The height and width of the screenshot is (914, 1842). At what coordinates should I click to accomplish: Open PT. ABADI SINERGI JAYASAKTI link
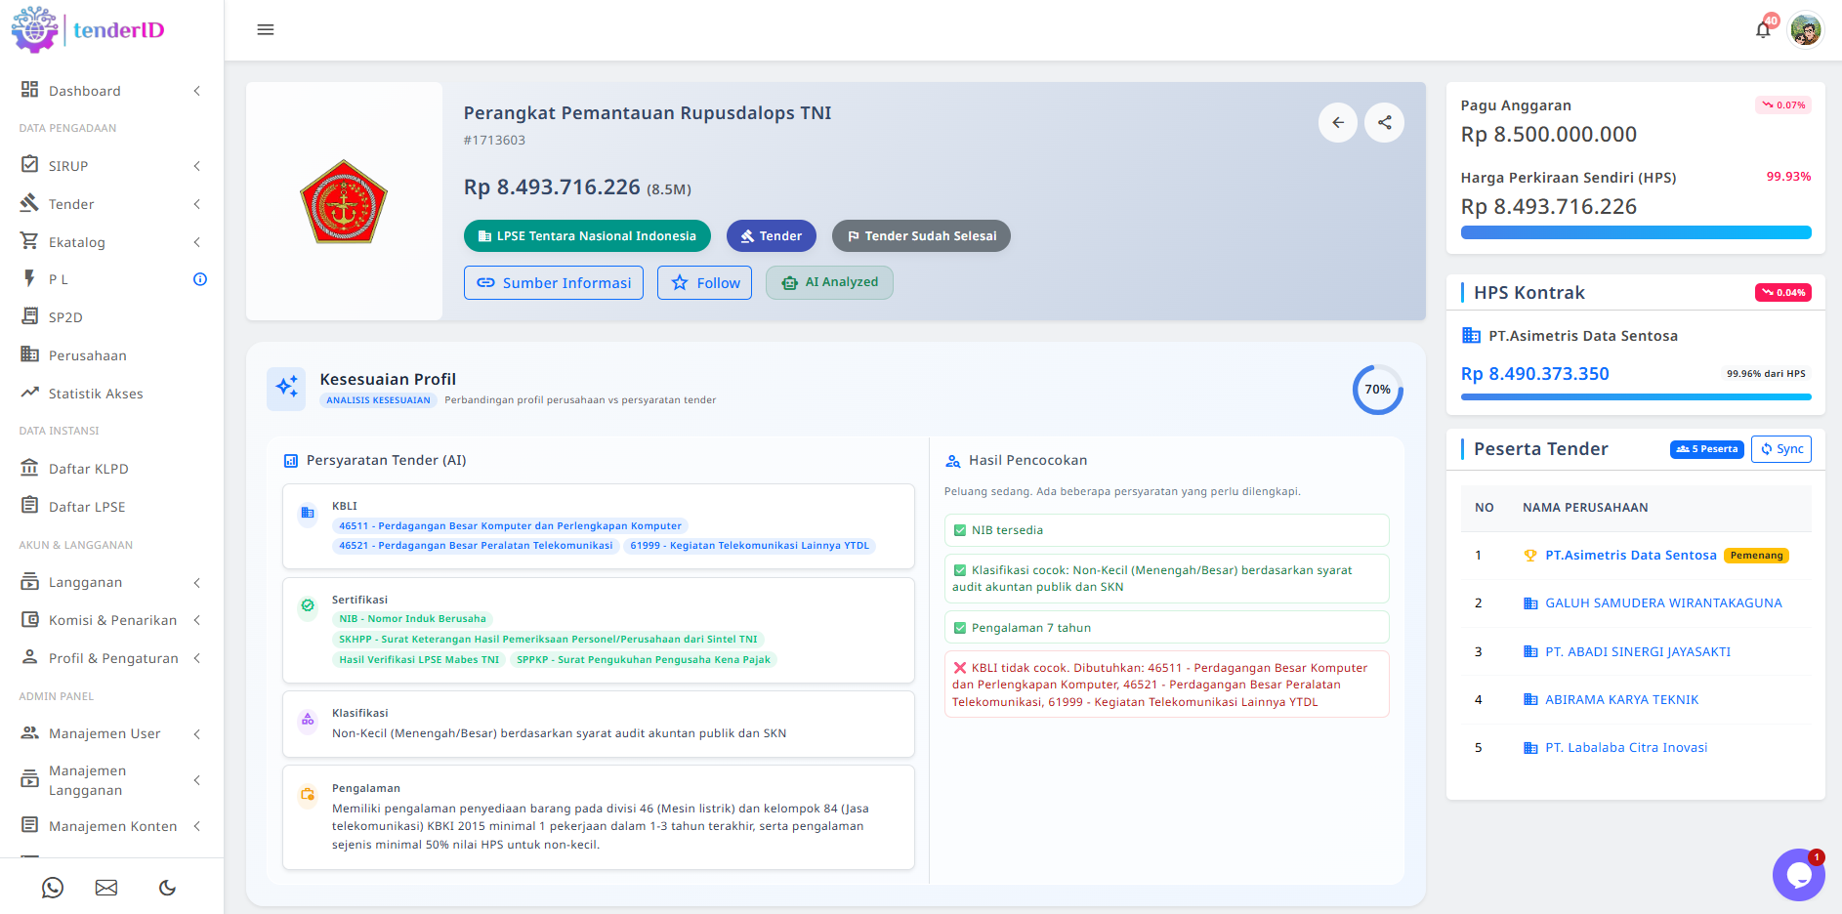point(1638,651)
